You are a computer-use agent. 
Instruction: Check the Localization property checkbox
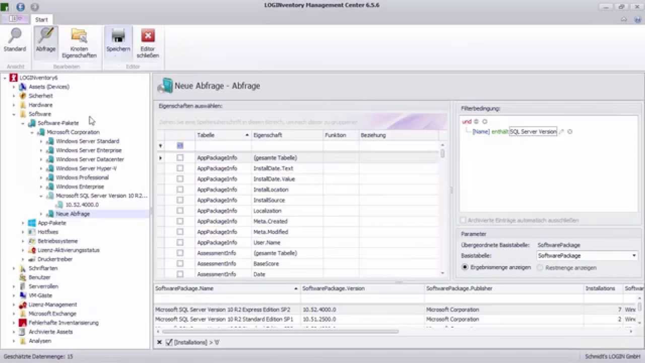pos(180,211)
